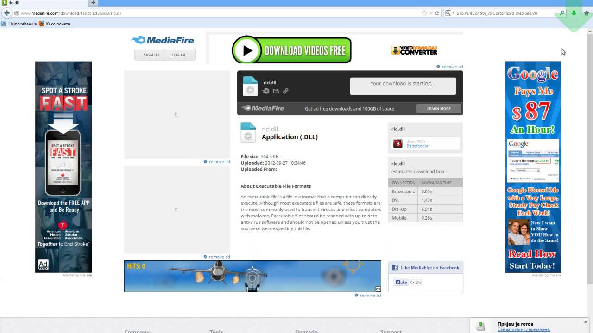Click the browser back arrow button
This screenshot has height=333, width=593.
coord(6,13)
